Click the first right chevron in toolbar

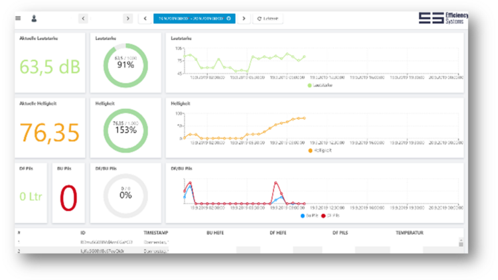[127, 19]
